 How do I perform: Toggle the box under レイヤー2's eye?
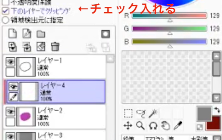pos(10,122)
